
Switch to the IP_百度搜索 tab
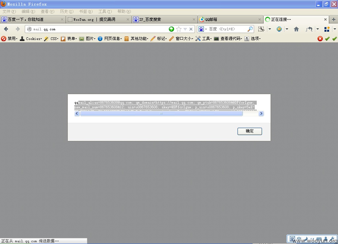[x=164, y=19]
